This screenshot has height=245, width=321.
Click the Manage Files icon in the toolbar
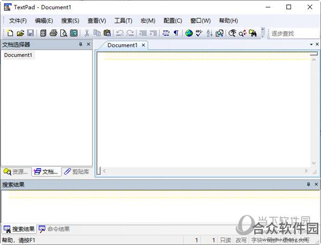43,33
